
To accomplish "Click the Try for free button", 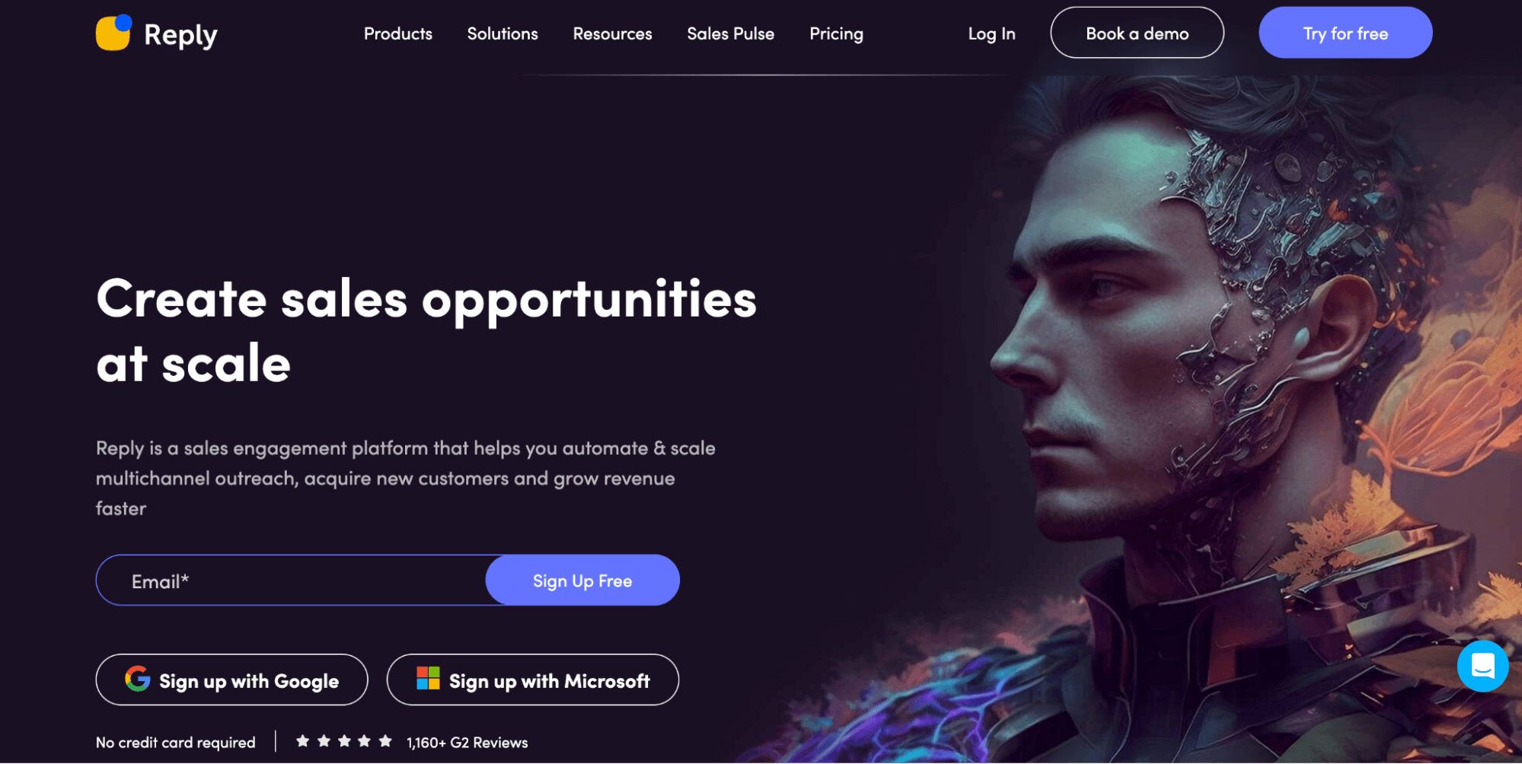I will coord(1345,33).
